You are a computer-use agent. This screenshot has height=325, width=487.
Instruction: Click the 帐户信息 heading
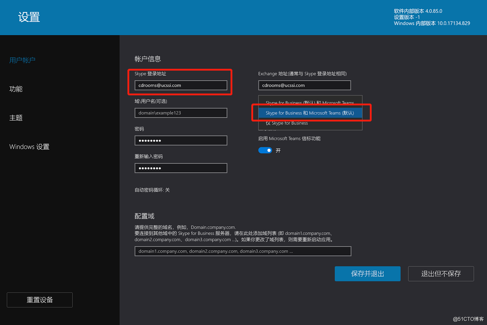[148, 59]
